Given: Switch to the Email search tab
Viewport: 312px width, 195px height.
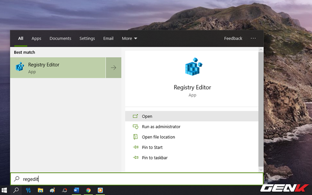Looking at the screenshot, I should pyautogui.click(x=108, y=39).
